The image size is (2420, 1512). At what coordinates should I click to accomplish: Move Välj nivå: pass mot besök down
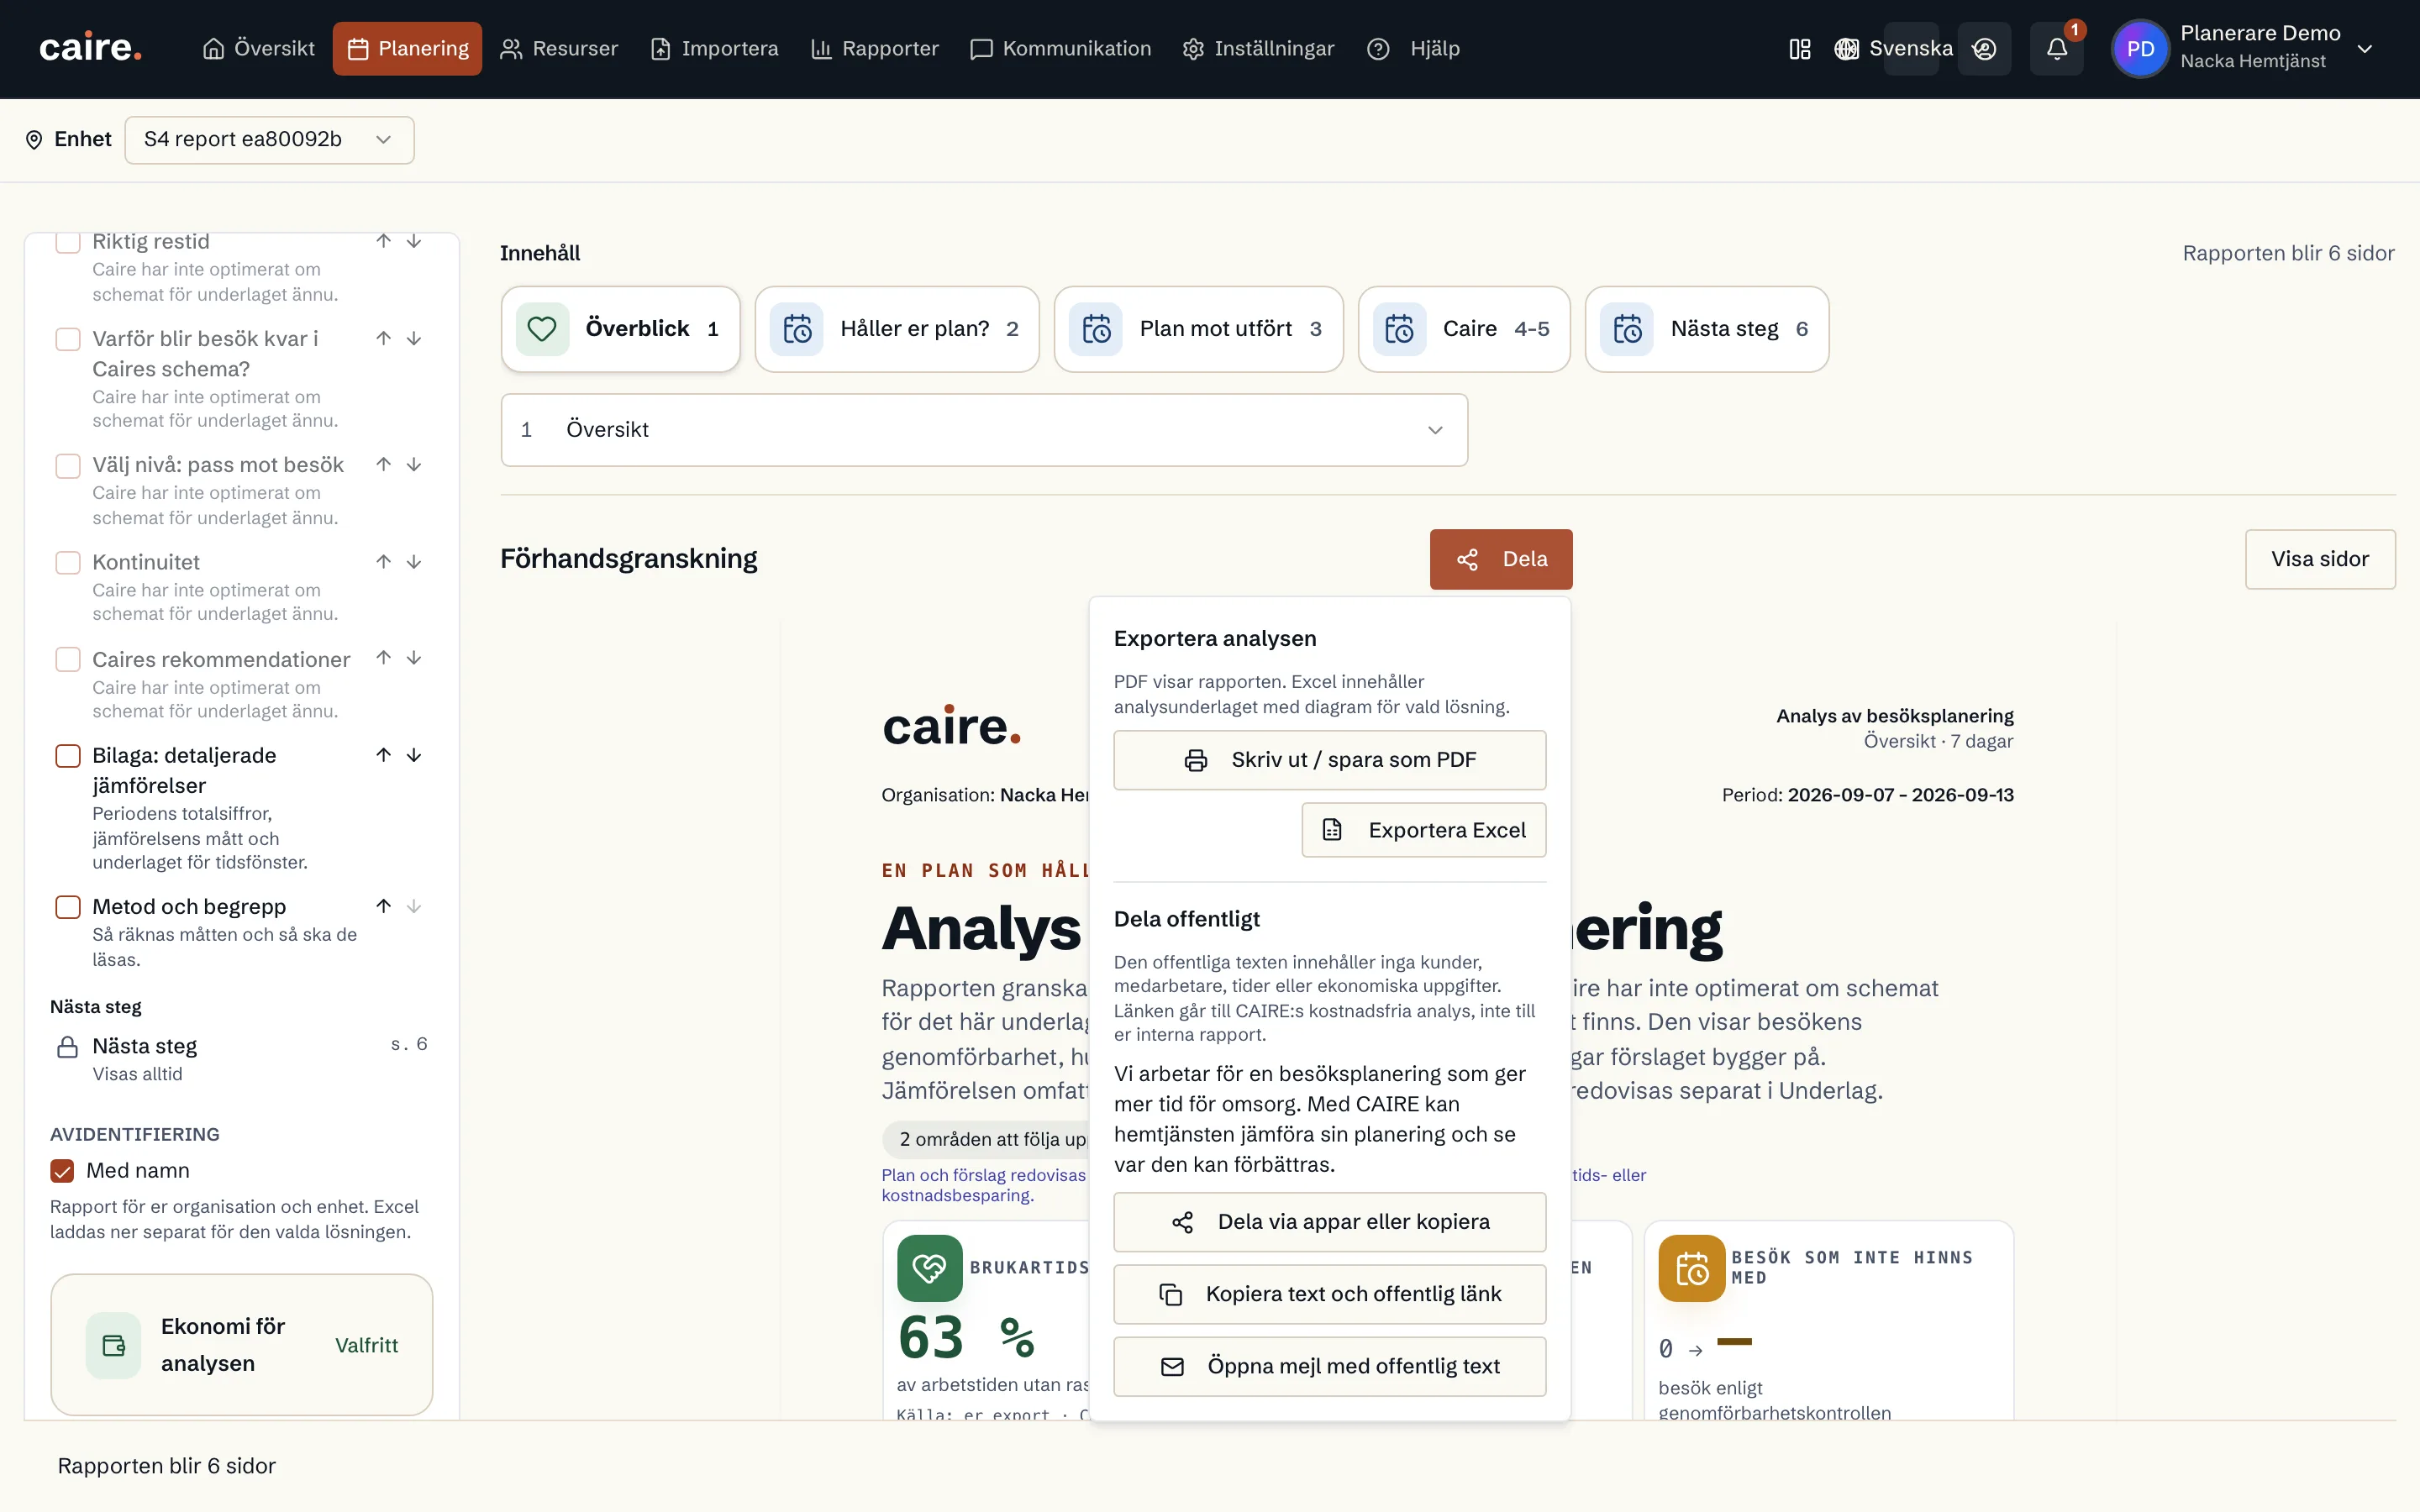tap(414, 465)
